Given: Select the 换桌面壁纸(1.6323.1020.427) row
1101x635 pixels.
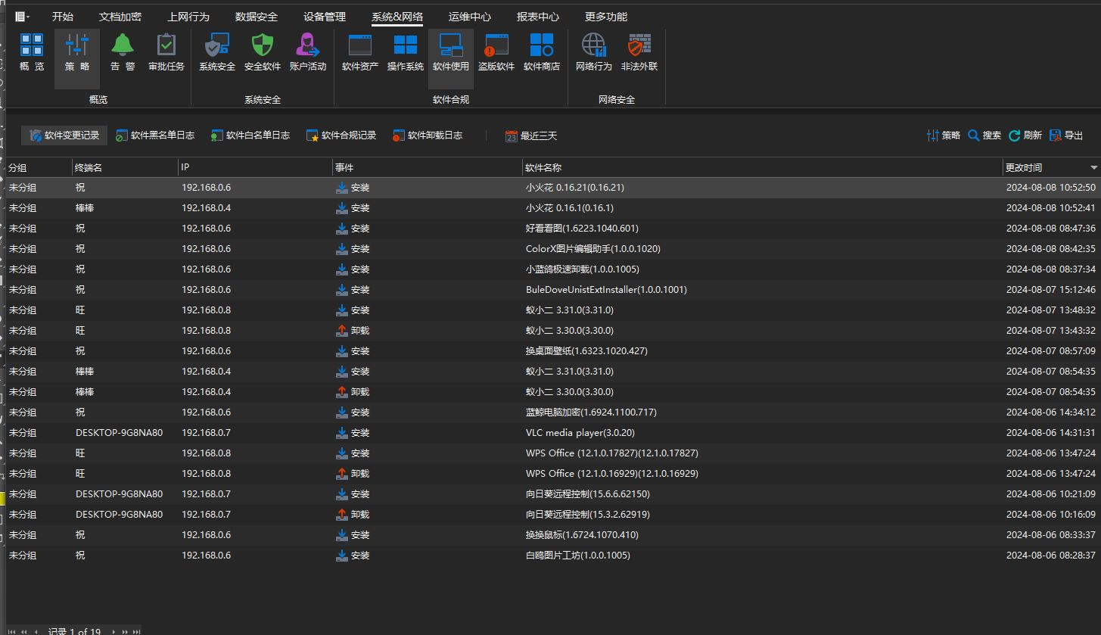Looking at the screenshot, I should click(x=553, y=351).
